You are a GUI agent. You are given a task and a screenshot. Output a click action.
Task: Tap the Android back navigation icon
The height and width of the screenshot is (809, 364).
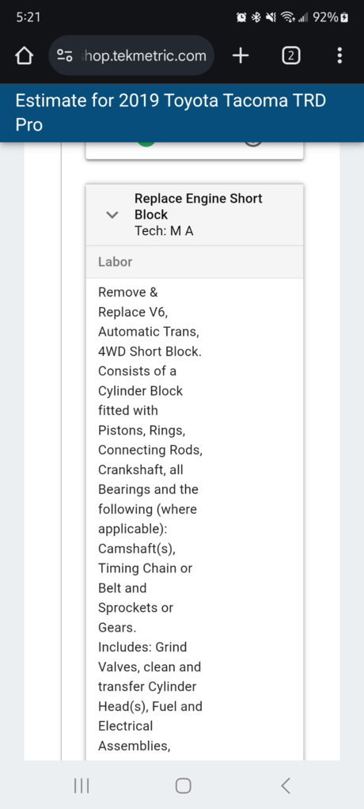coord(286,785)
